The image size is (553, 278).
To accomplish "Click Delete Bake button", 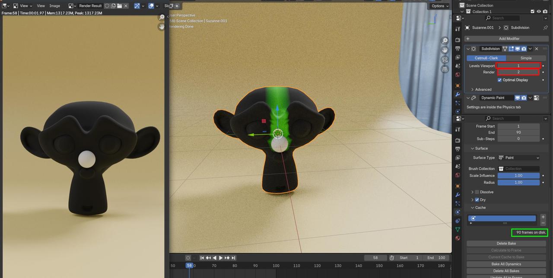I will 506,243.
